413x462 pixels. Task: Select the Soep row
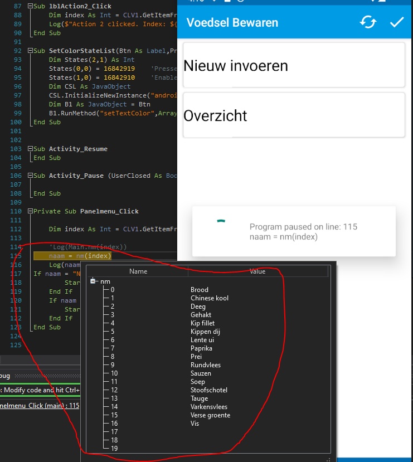(x=208, y=382)
